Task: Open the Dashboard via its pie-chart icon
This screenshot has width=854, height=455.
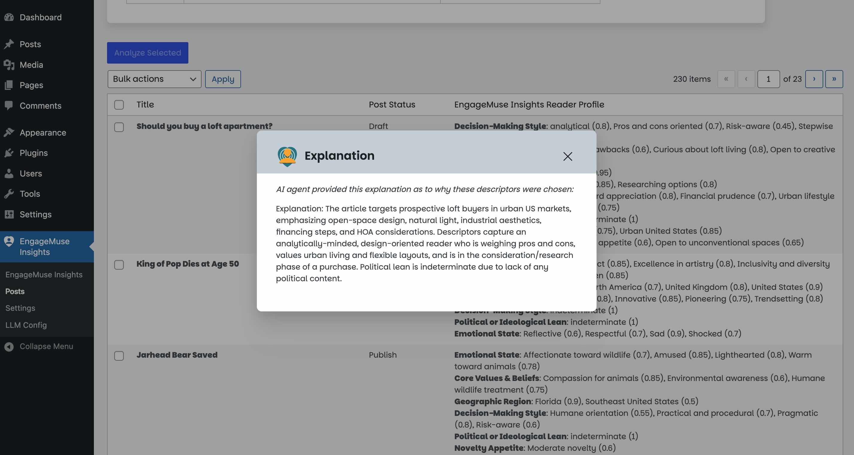Action: pyautogui.click(x=9, y=17)
